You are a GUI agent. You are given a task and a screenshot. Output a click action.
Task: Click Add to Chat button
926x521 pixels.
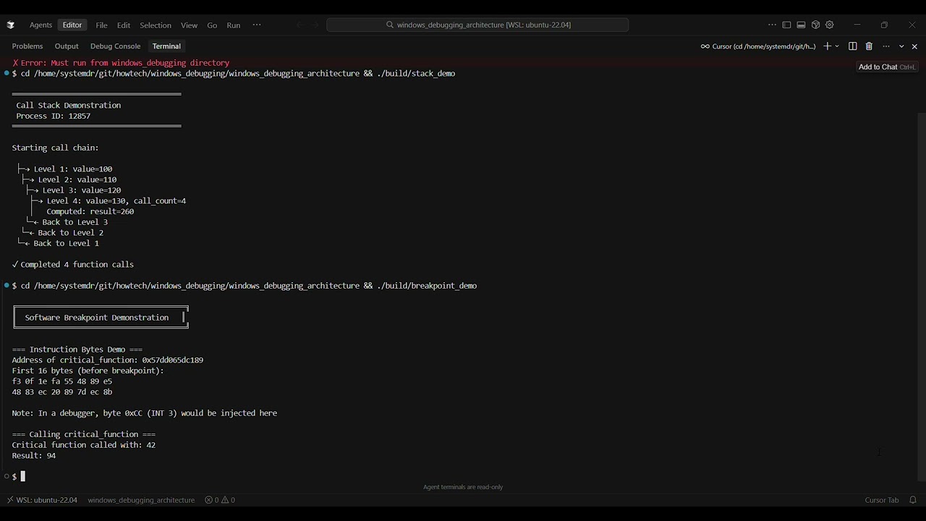click(x=887, y=67)
